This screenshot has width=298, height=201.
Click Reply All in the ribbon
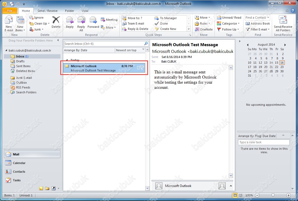81,24
